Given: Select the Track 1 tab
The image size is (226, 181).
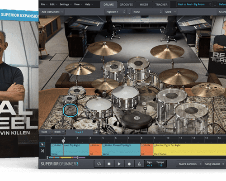Looking at the screenshot, I should coord(80,132).
